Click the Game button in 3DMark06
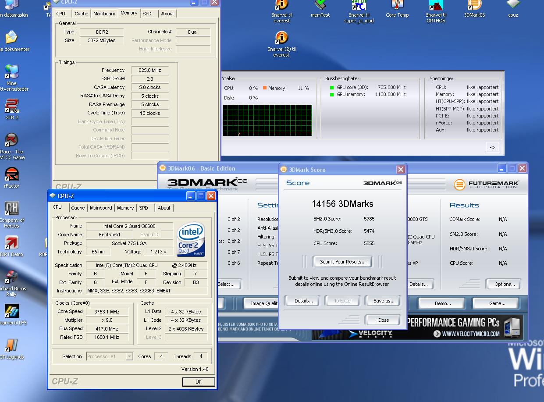The width and height of the screenshot is (544, 402). point(497,303)
